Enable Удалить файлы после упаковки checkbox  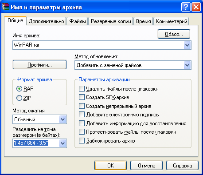pos(82,89)
